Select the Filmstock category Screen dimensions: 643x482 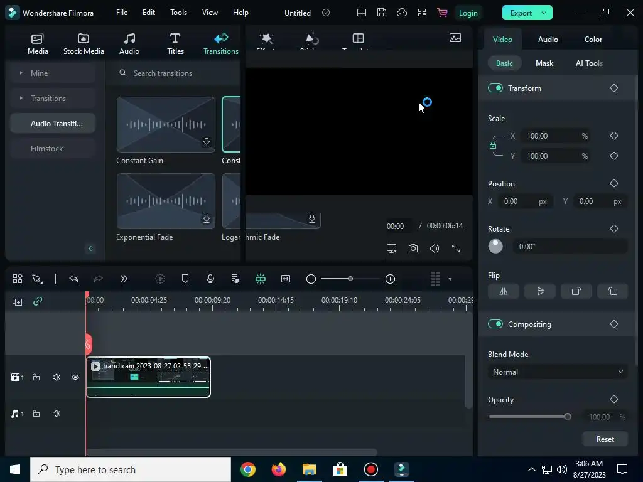53,148
